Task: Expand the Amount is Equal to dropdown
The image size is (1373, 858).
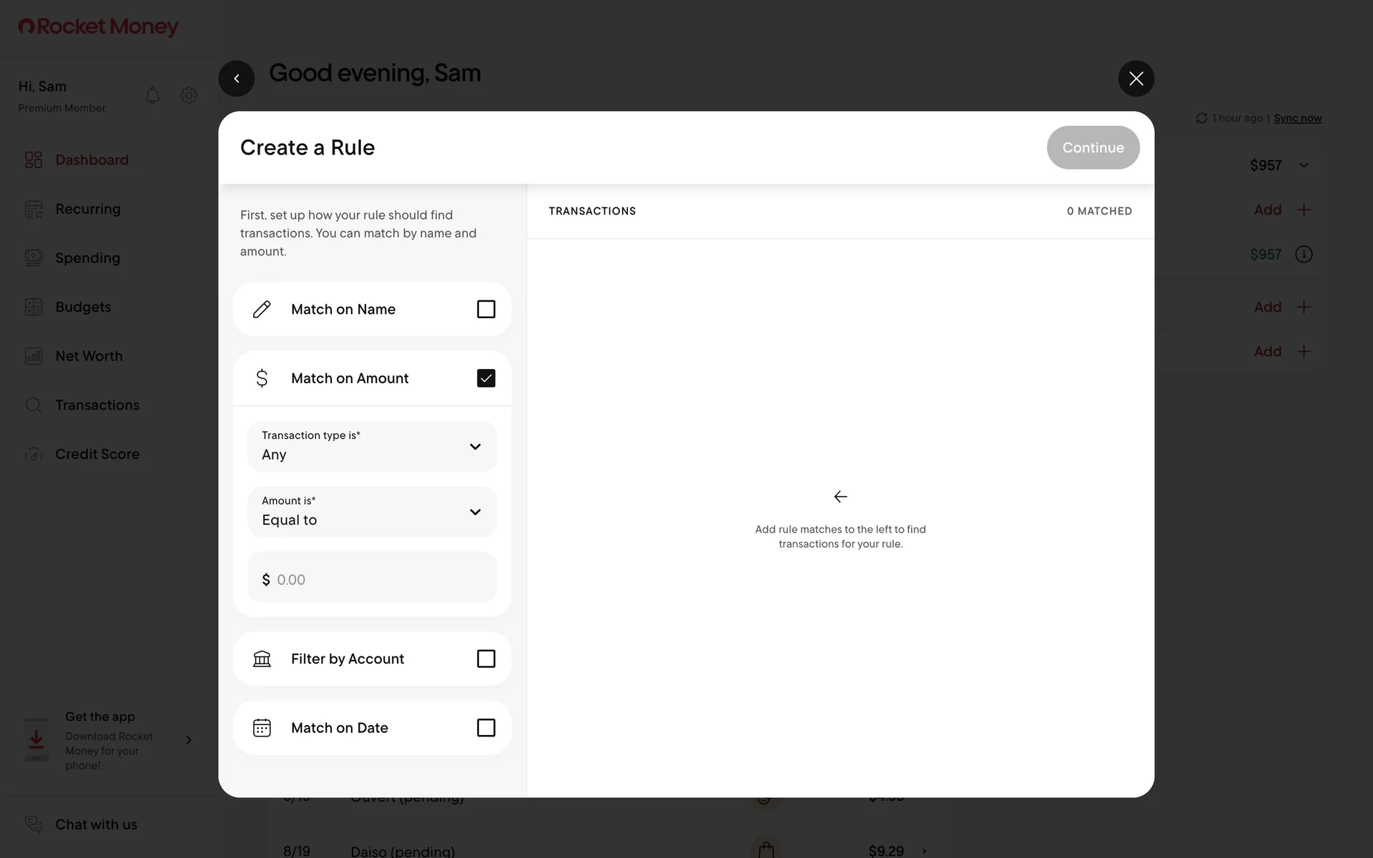Action: click(372, 512)
